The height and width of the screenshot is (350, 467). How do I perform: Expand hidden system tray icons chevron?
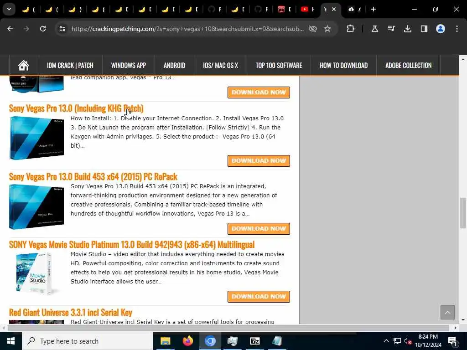(x=386, y=341)
